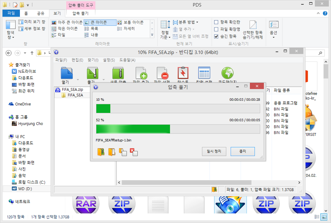This screenshot has height=223, width=331.
Task: Select 타일 (Tiles) layout option
Action: [x=59, y=35]
